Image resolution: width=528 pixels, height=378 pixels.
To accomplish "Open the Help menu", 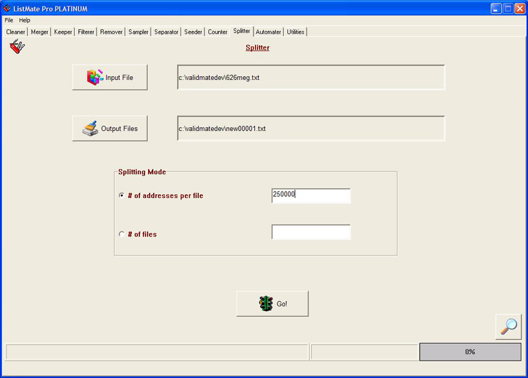I will click(25, 21).
